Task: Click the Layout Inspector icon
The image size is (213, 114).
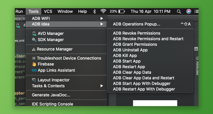Action: point(34,80)
